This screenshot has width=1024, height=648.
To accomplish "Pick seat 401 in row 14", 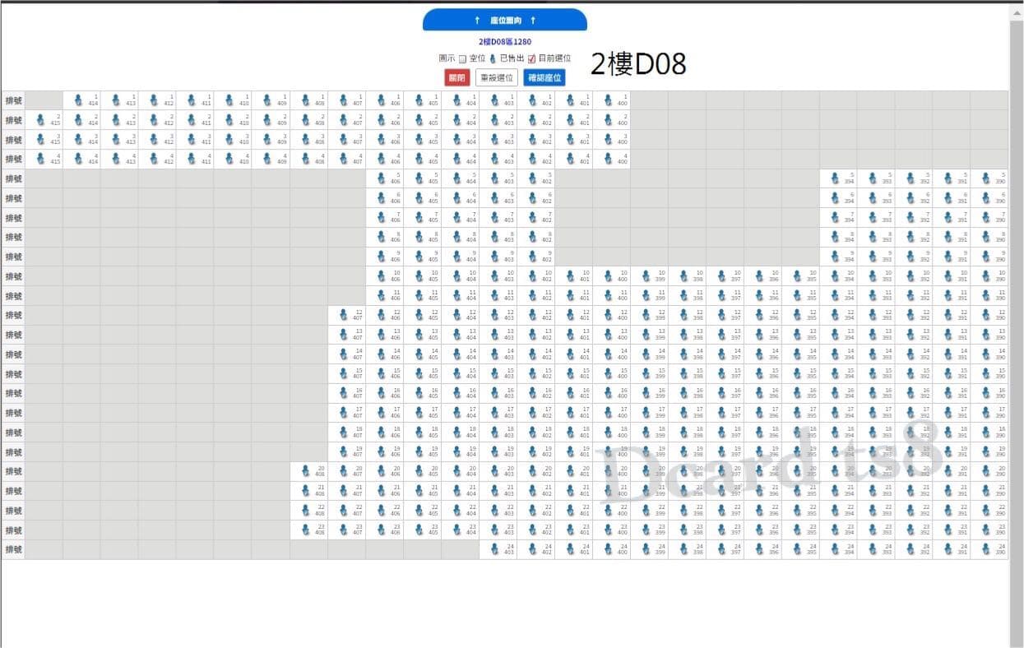I will pyautogui.click(x=574, y=354).
